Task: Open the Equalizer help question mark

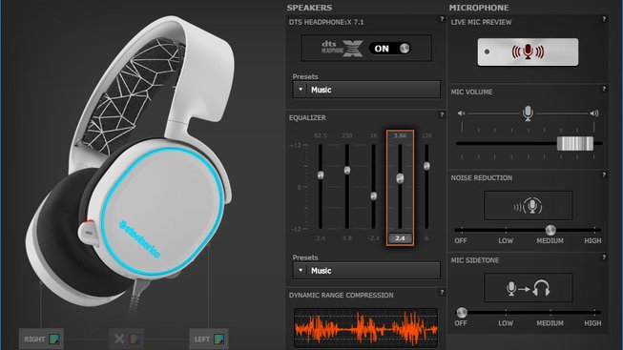Action: coord(442,114)
